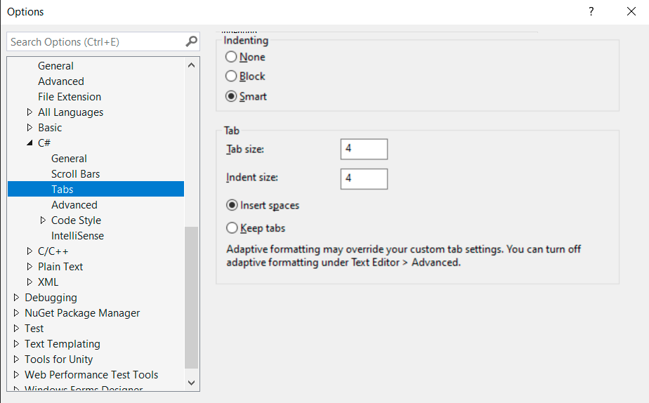Select the NuGet Package Manager label
Viewport: 649px width, 403px height.
pyautogui.click(x=82, y=313)
